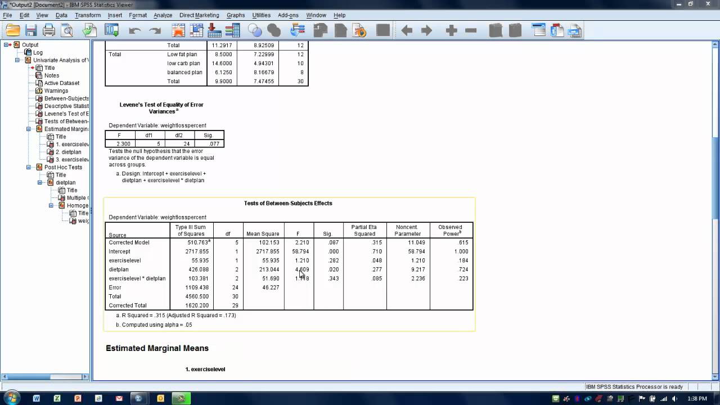Click the 'Tests of Between-Subjects Effects' table title

[x=288, y=203]
